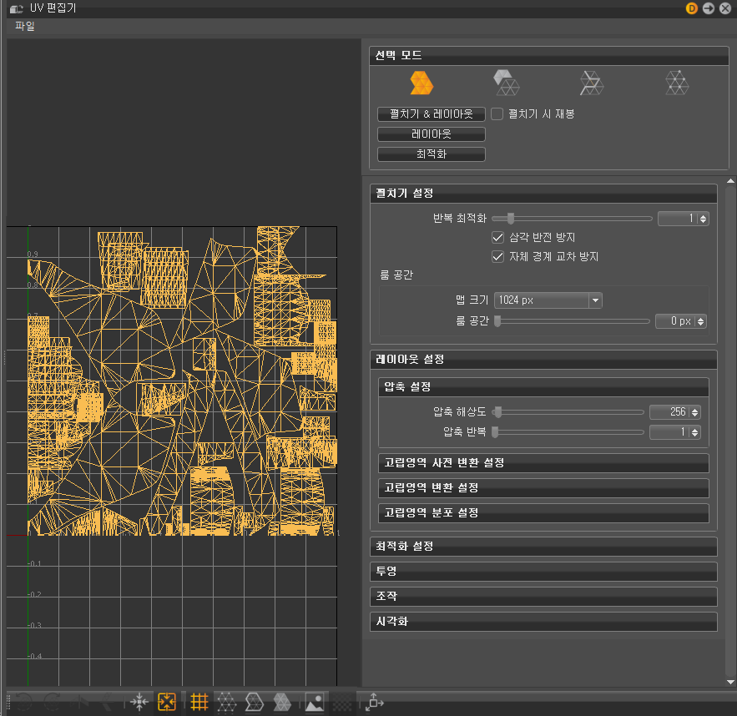This screenshot has height=716, width=737.
Task: Click the dimmed undo rotate-left icon
Action: pyautogui.click(x=23, y=703)
